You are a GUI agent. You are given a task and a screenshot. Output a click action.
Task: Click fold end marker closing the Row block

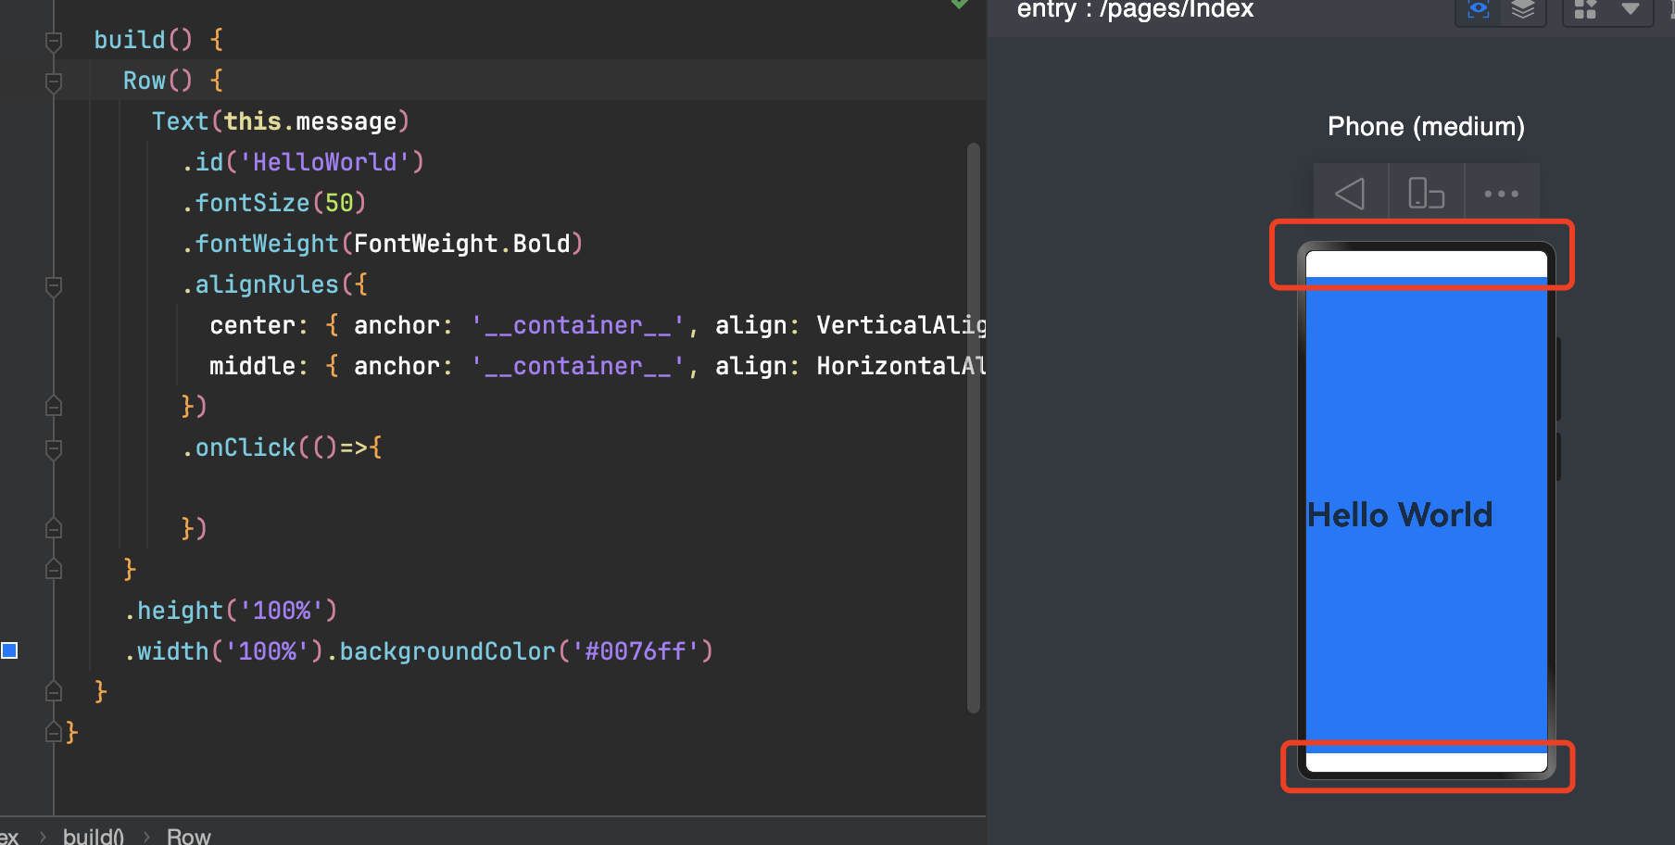click(x=54, y=569)
